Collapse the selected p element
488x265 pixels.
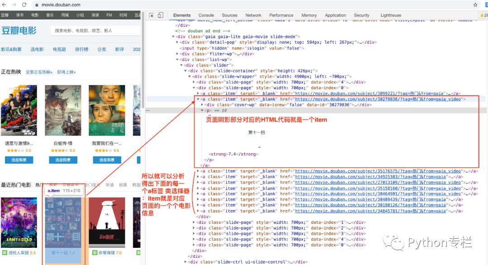click(x=202, y=110)
